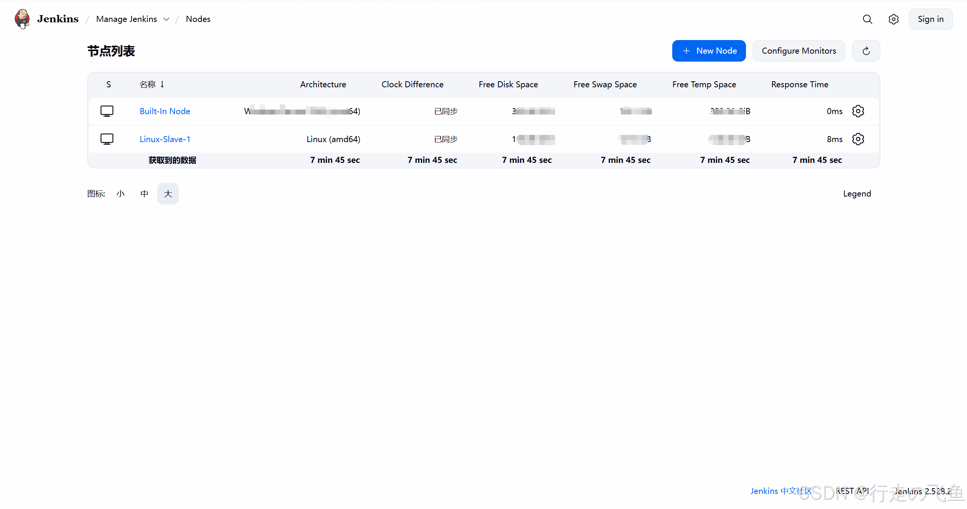Set icon size to 大
The height and width of the screenshot is (509, 967).
click(x=168, y=193)
